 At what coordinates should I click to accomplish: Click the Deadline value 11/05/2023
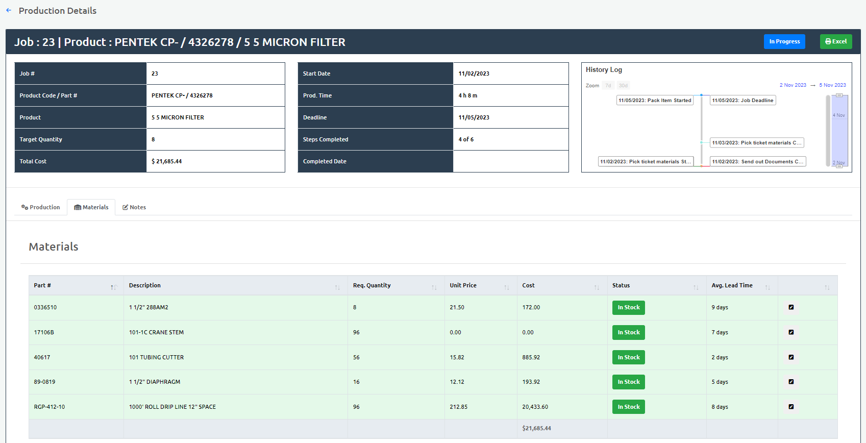tap(474, 117)
